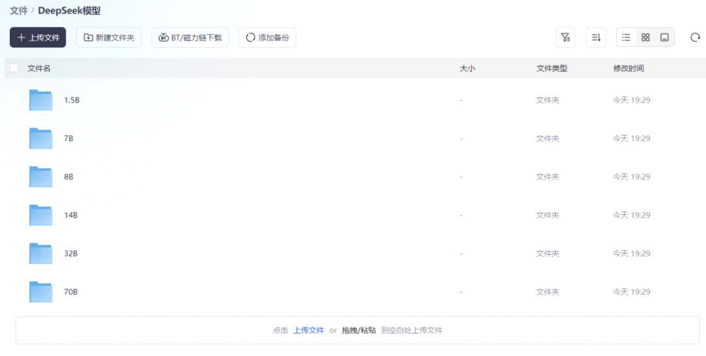Sort by the 大小 column header
706x356 pixels.
pos(467,69)
